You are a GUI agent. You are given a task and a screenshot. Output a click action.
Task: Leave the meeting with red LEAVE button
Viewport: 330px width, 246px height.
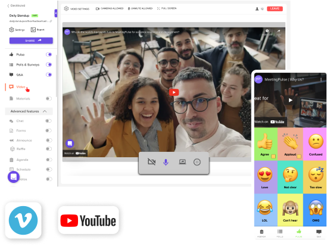[x=275, y=8]
